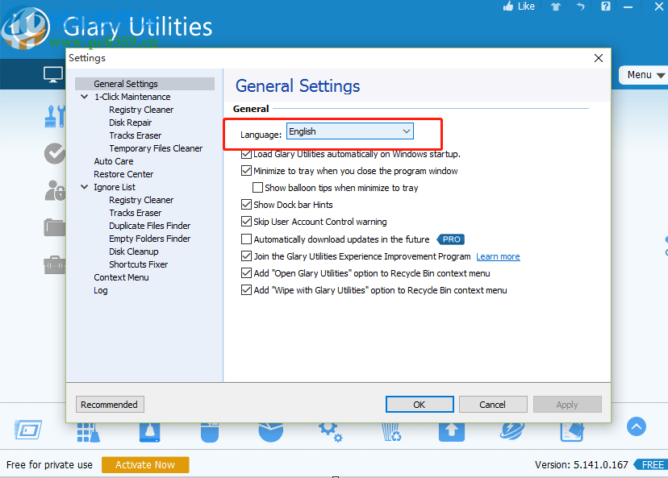Select Registry Cleaner under 1-Click Maintenance
The image size is (668, 478).
[x=141, y=110]
